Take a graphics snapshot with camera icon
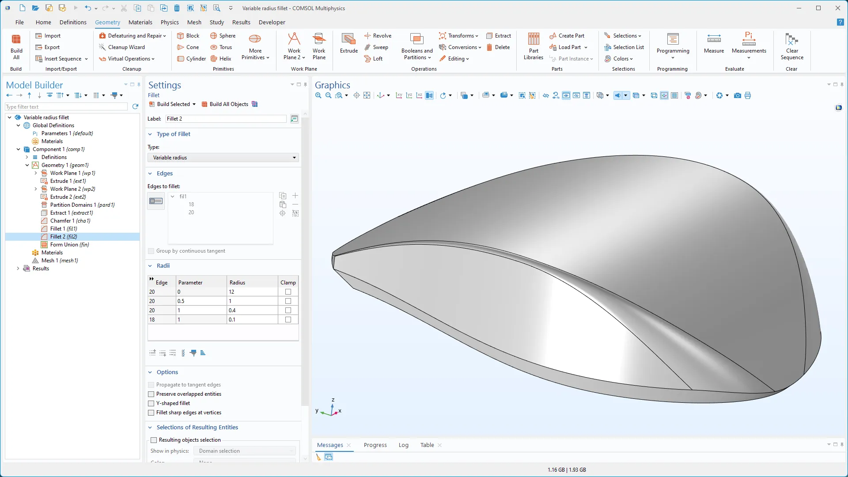848x477 pixels. coord(737,95)
